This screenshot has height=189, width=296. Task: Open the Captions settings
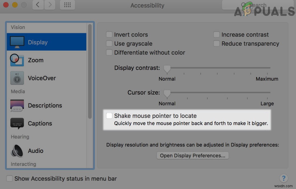coord(40,123)
